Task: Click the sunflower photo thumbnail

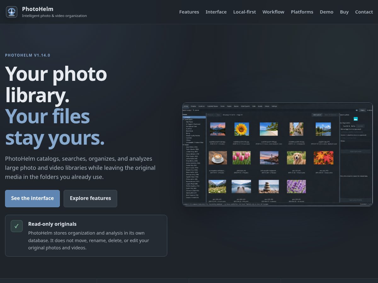Action: tap(242, 129)
